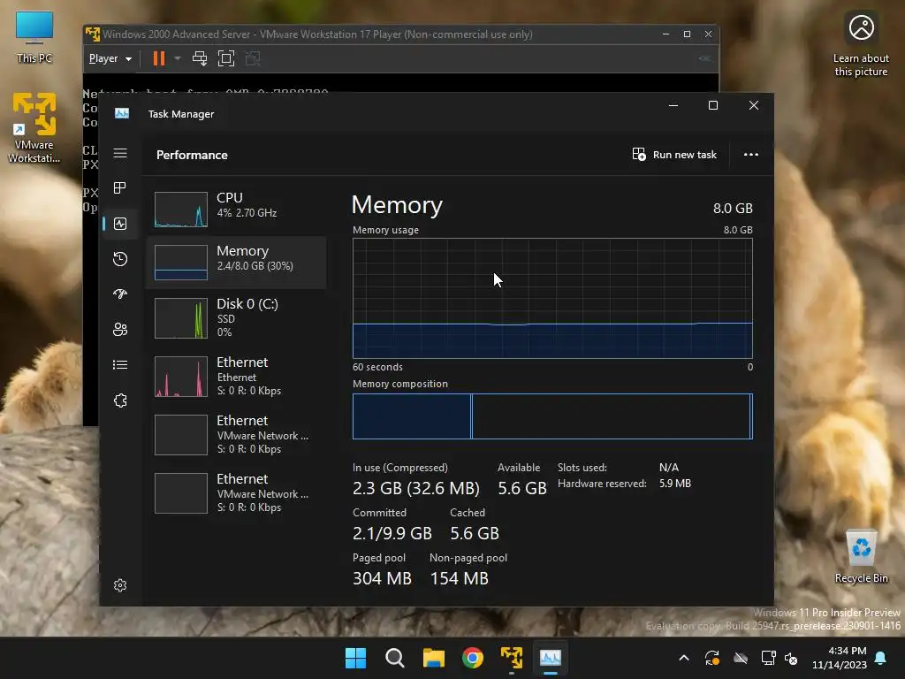Viewport: 905px width, 679px height.
Task: Click the Performance page heading
Action: [x=192, y=155]
